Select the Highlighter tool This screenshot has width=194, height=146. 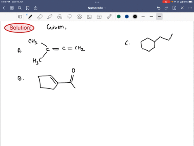click(x=50, y=17)
